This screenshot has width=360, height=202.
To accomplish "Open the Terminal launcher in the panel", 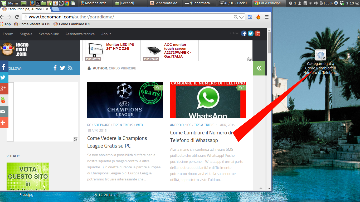I will coord(38,3).
